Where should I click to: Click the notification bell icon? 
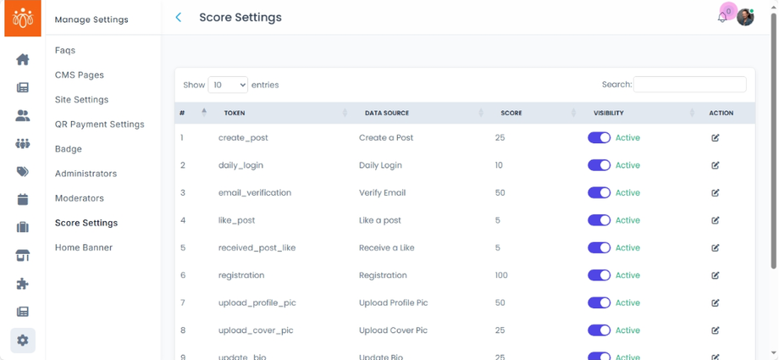click(x=722, y=17)
